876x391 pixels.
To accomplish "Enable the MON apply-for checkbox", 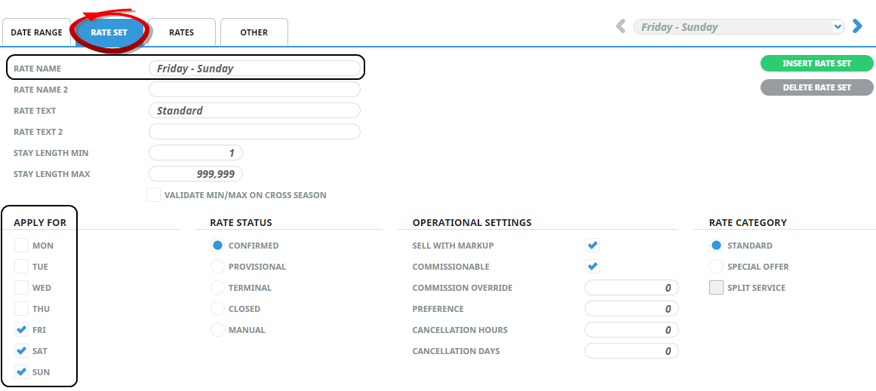I will coord(22,246).
